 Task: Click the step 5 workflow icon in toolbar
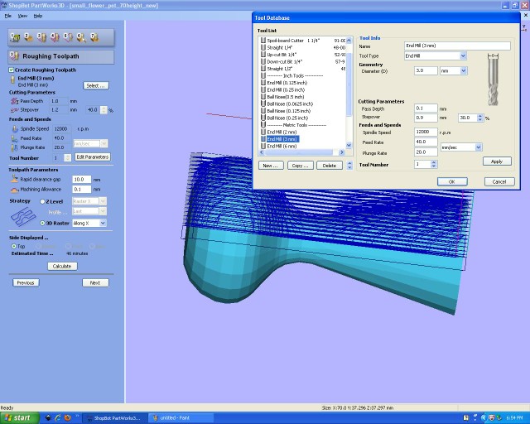pyautogui.click(x=67, y=37)
